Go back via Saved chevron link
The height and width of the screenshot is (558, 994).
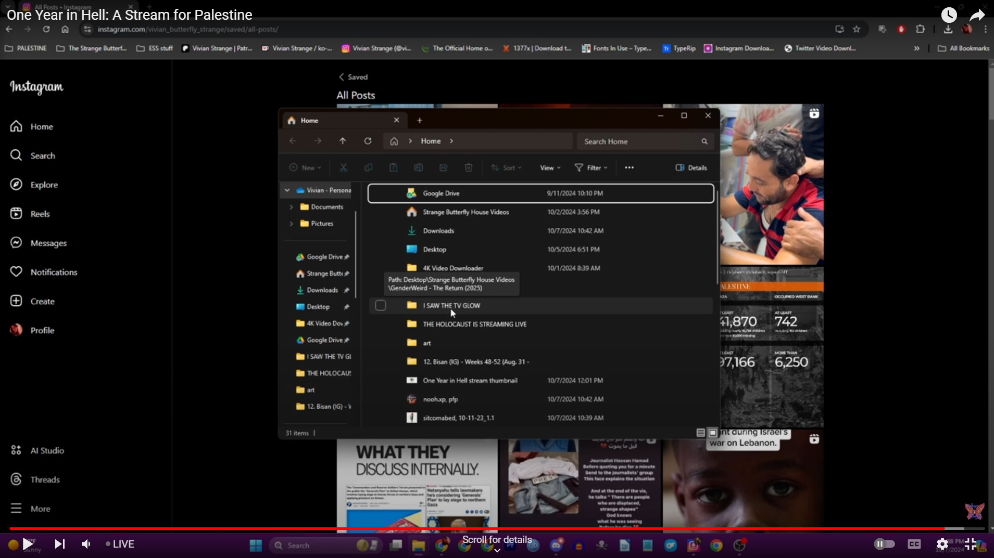tap(353, 77)
